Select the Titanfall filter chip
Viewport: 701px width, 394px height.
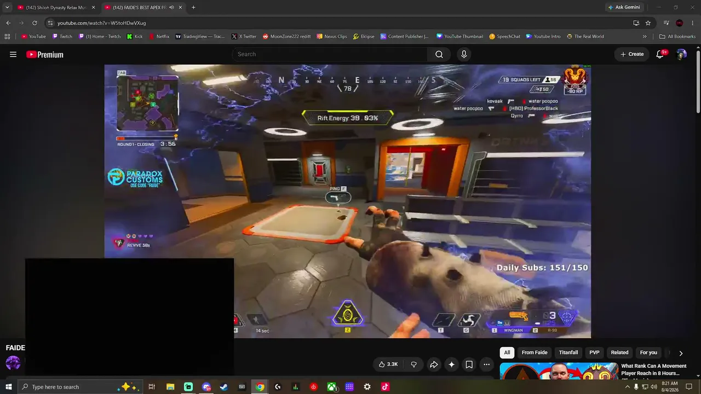(568, 352)
